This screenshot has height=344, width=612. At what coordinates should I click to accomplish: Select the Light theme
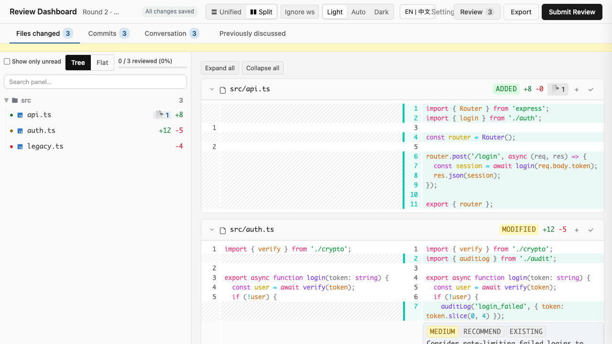[x=335, y=12]
